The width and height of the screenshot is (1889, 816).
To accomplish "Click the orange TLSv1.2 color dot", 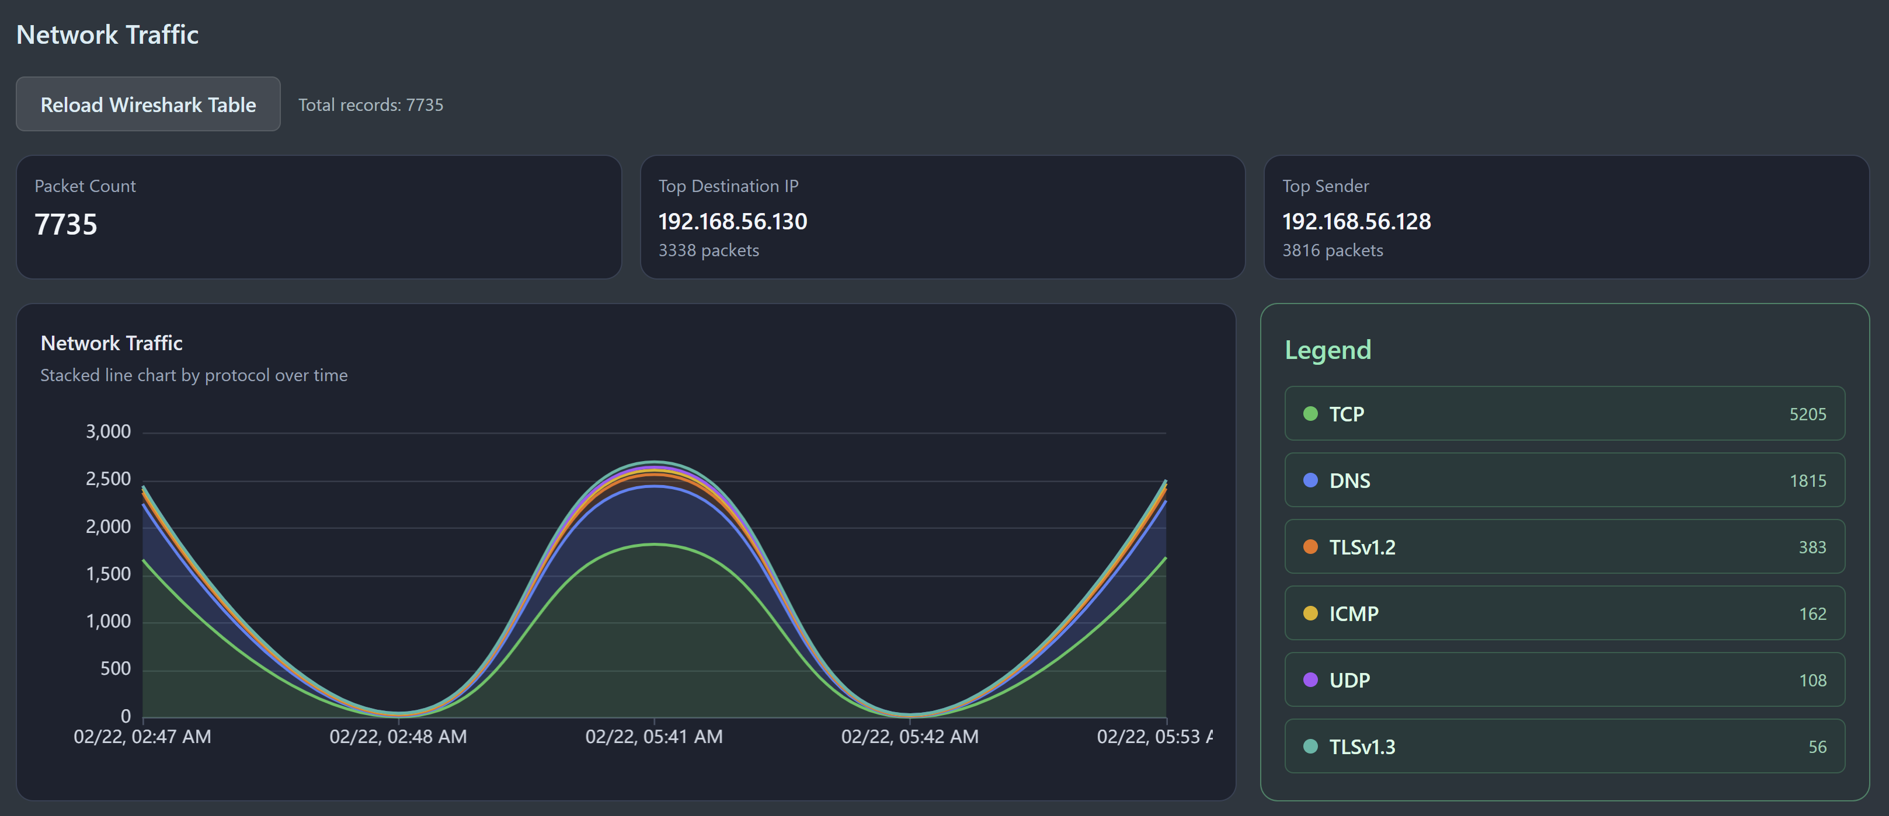I will (1310, 547).
